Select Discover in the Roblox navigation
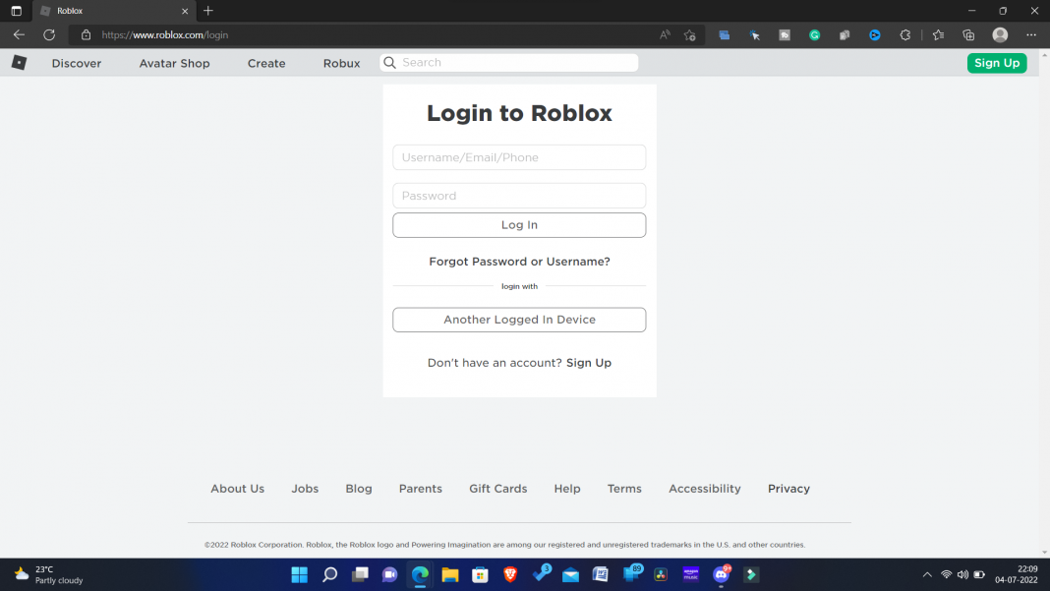 (76, 62)
